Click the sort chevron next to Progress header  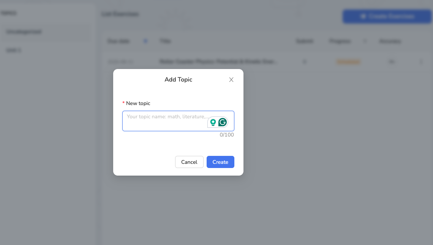[365, 41]
